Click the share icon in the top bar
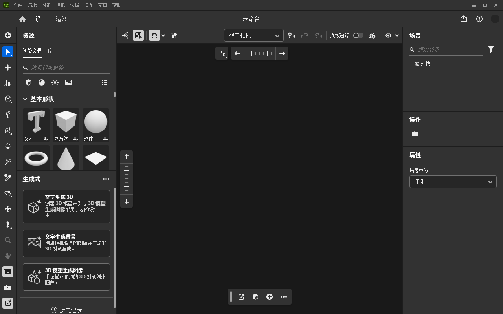This screenshot has height=314, width=503. (463, 18)
